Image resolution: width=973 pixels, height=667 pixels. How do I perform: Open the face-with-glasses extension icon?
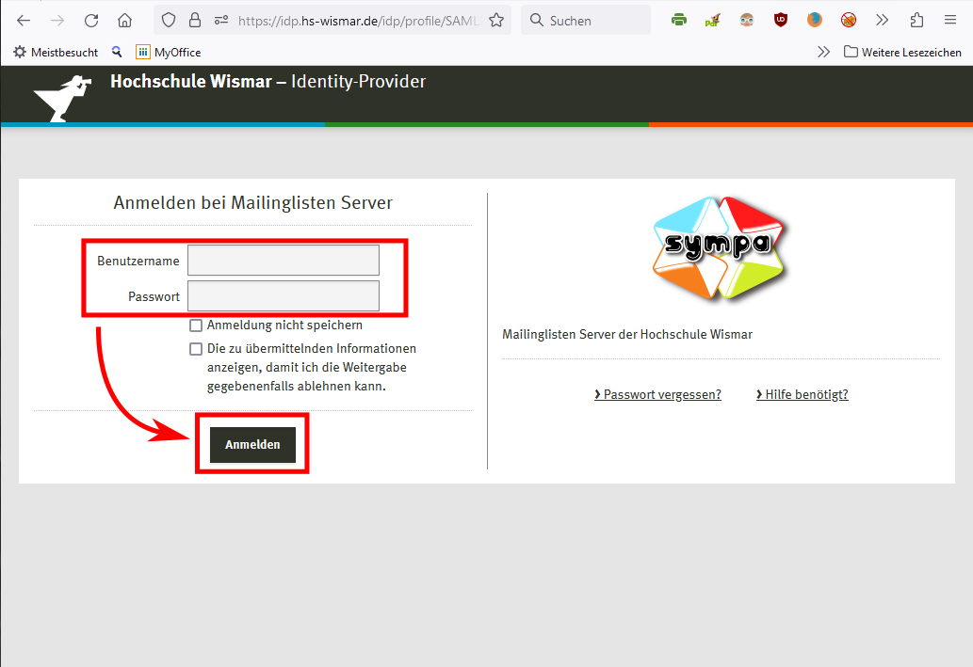pos(747,21)
